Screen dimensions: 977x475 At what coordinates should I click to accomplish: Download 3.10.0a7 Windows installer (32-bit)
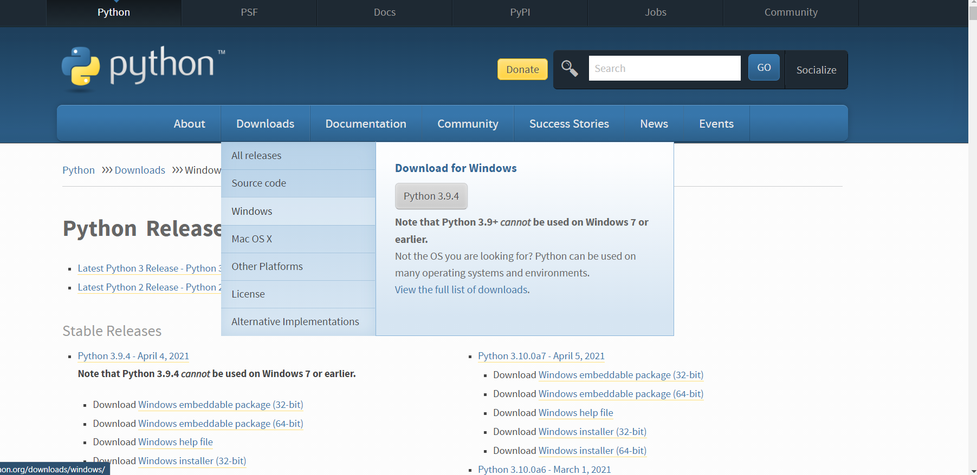pyautogui.click(x=593, y=432)
